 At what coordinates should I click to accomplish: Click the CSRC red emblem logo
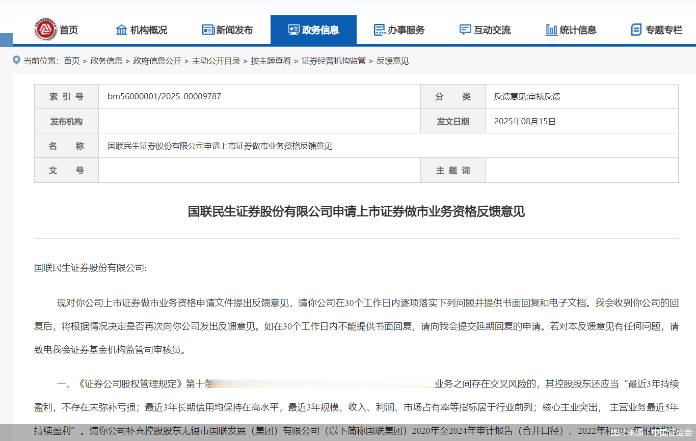click(x=45, y=30)
